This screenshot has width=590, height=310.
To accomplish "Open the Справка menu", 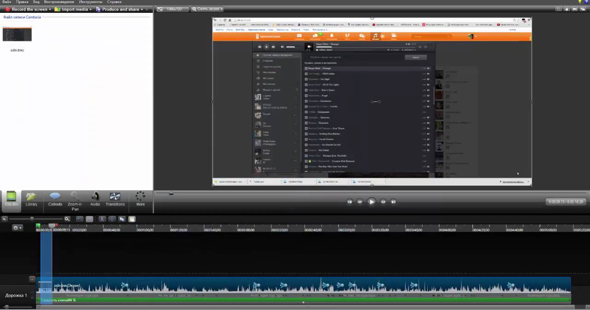I will tap(114, 2).
